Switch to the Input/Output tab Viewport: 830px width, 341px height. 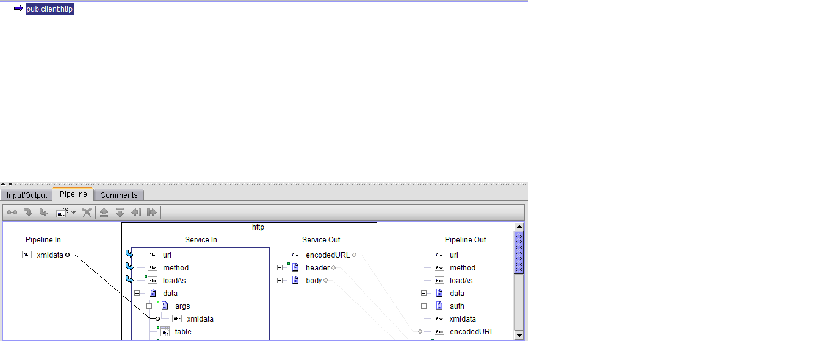click(27, 195)
